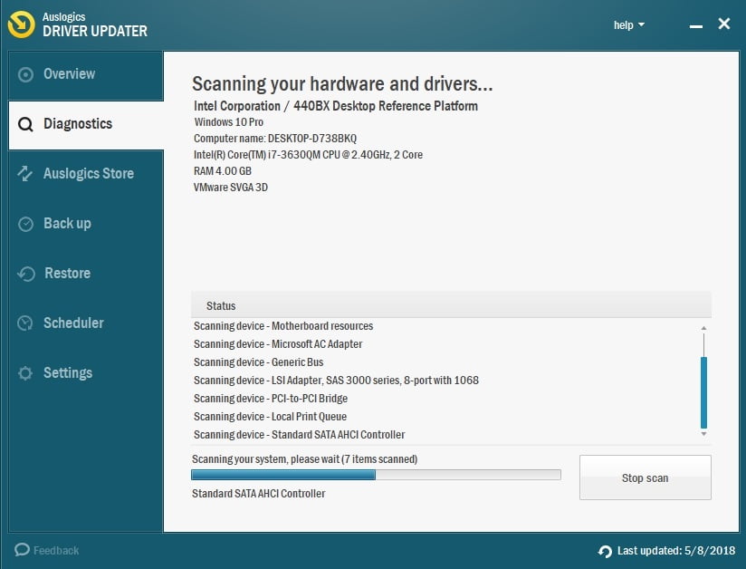Image resolution: width=746 pixels, height=569 pixels.
Task: Click the Restore circular arrow icon
Action: point(26,274)
